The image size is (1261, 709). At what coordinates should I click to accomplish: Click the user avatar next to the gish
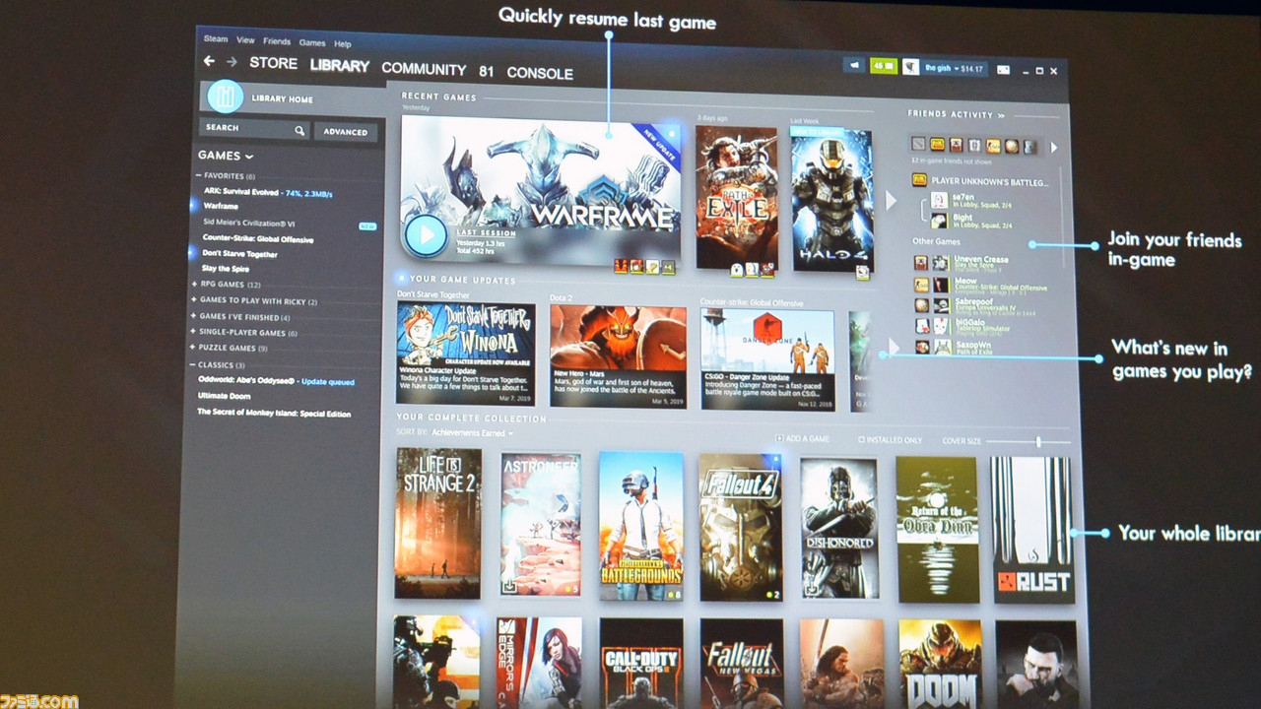click(x=911, y=68)
